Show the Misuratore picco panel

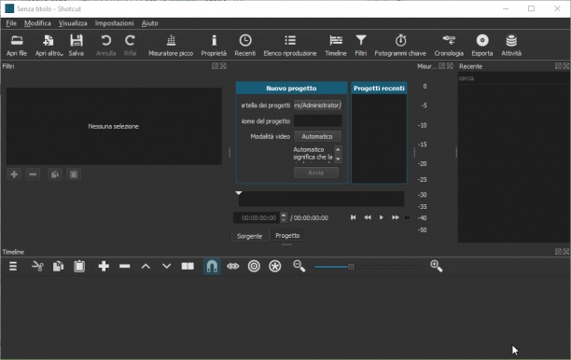171,45
